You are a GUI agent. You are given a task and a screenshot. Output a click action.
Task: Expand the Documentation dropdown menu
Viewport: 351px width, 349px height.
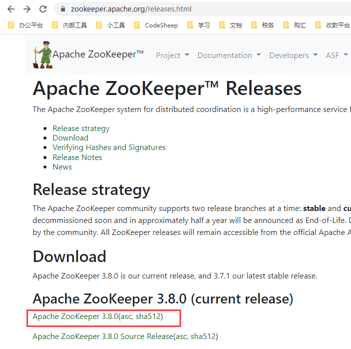pyautogui.click(x=229, y=55)
